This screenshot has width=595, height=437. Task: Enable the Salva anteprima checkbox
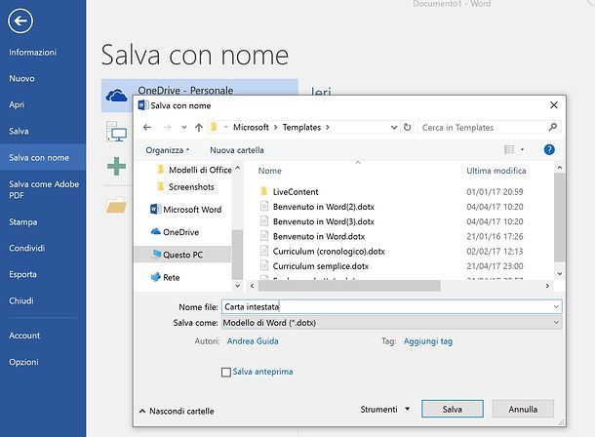[226, 373]
